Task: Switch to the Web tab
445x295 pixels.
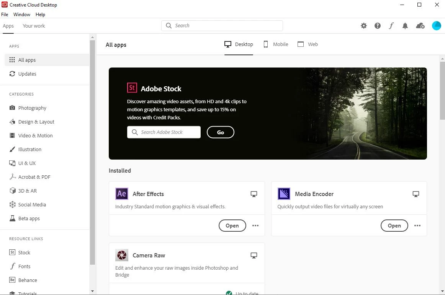Action: coord(308,44)
